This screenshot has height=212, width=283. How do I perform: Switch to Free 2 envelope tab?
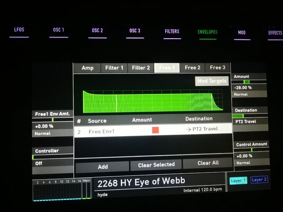tap(192, 68)
